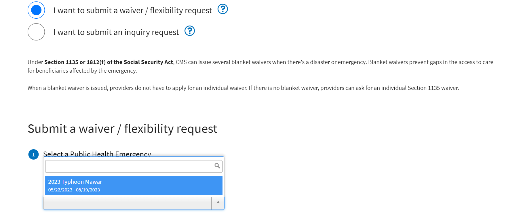This screenshot has width=521, height=223.
Task: Select the inquiry request radio button
Action: coord(36,32)
